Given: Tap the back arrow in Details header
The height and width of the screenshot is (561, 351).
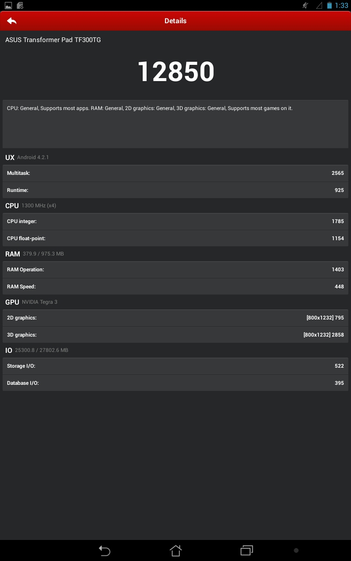Looking at the screenshot, I should 12,21.
